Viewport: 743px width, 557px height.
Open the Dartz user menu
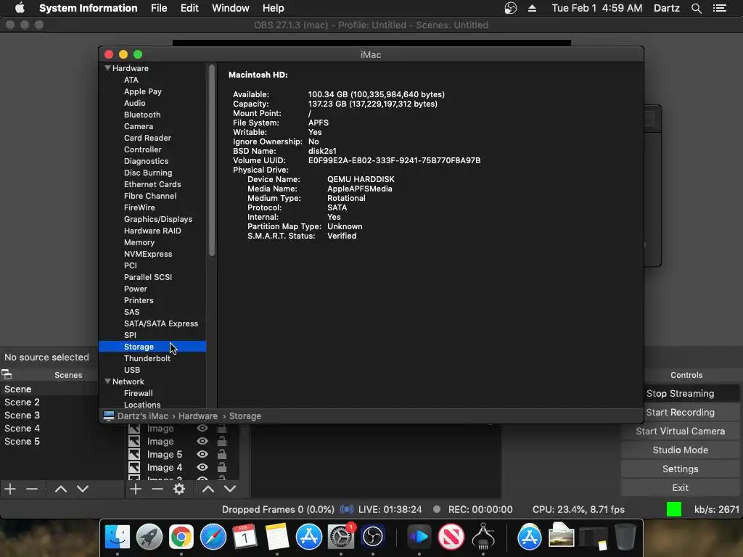pyautogui.click(x=666, y=8)
